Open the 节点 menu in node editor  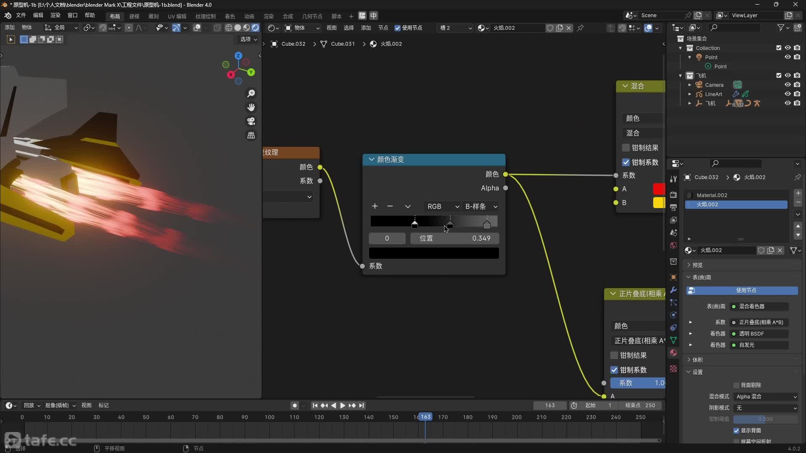(383, 28)
